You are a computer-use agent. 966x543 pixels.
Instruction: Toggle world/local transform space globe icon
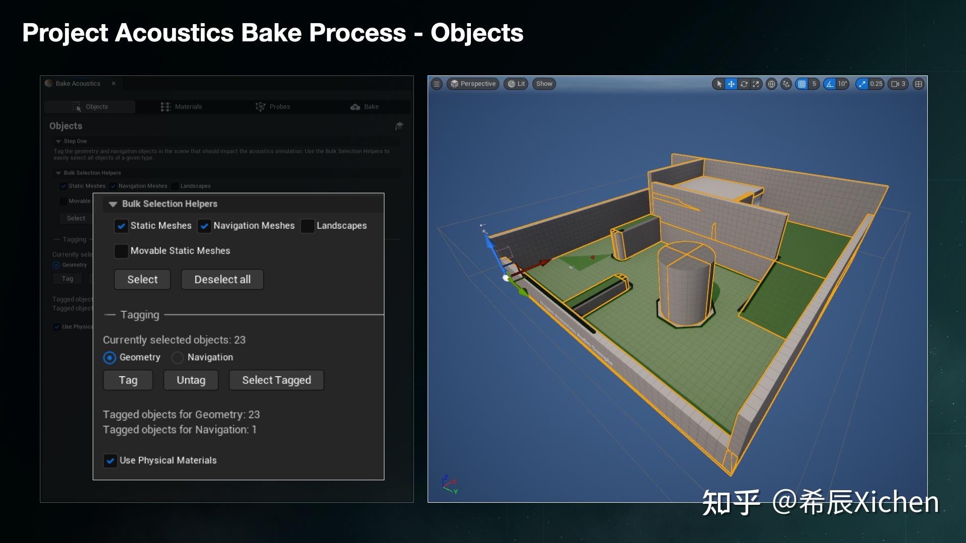click(x=771, y=84)
